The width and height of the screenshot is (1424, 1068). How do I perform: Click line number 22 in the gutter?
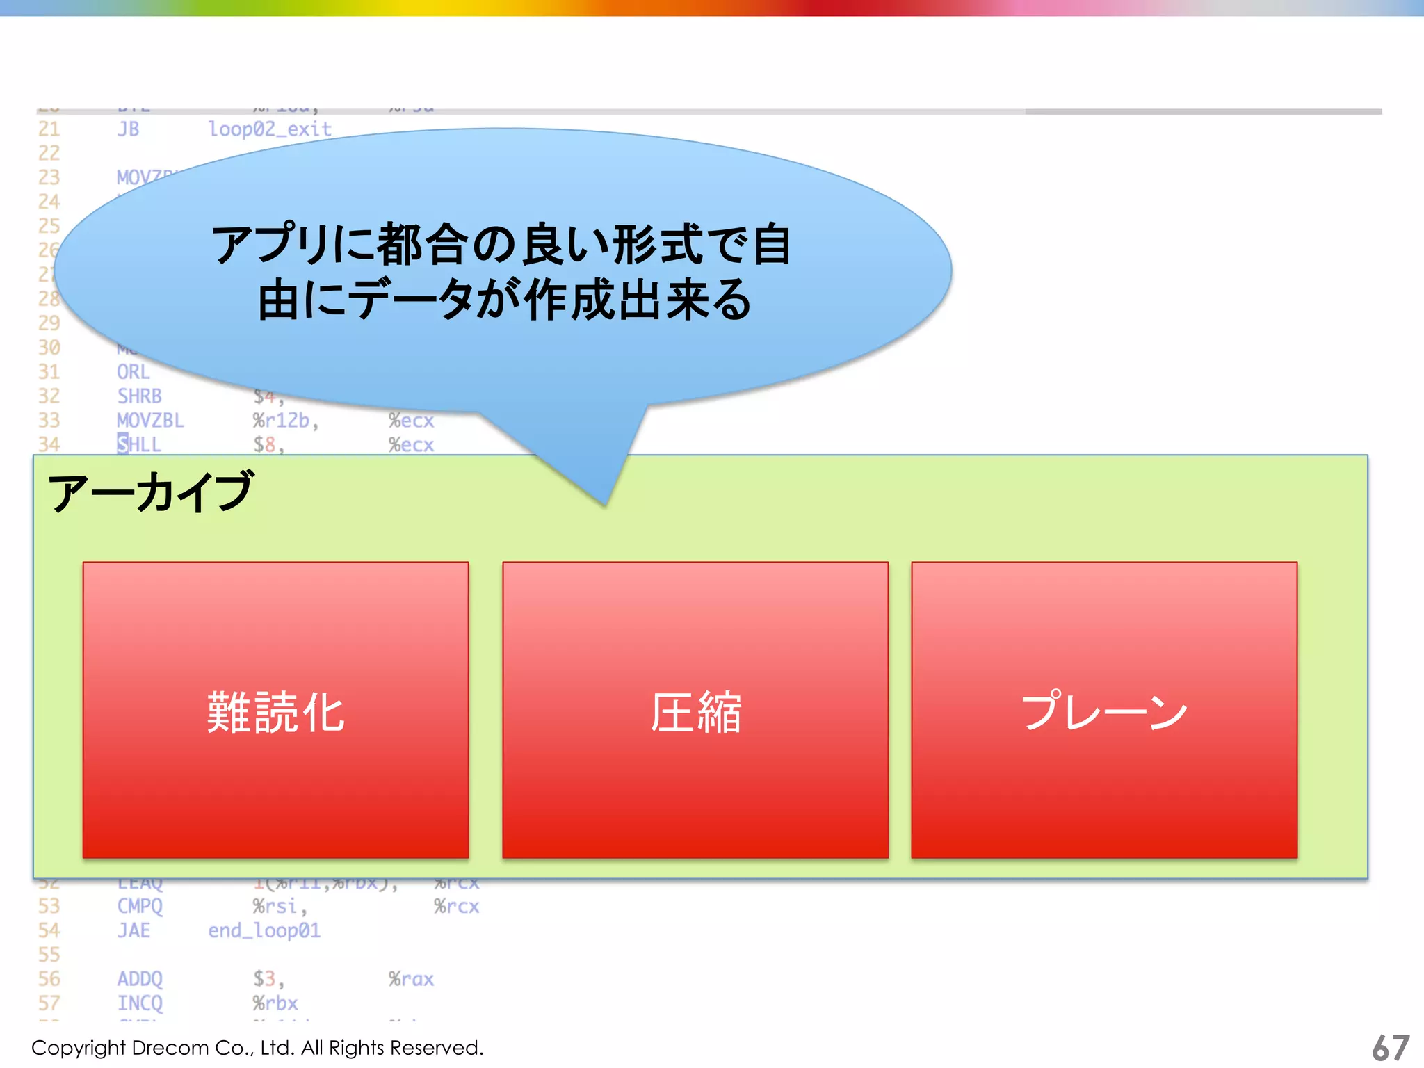coord(49,154)
